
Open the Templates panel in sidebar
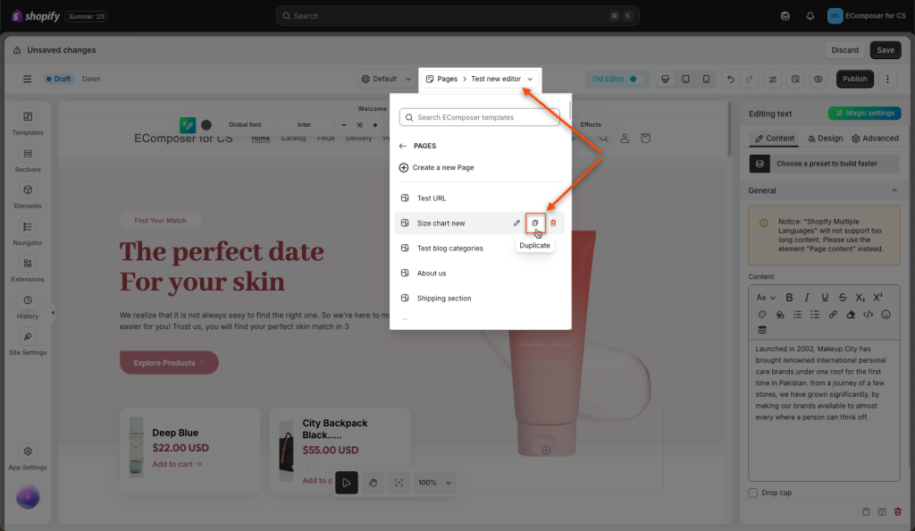click(28, 123)
